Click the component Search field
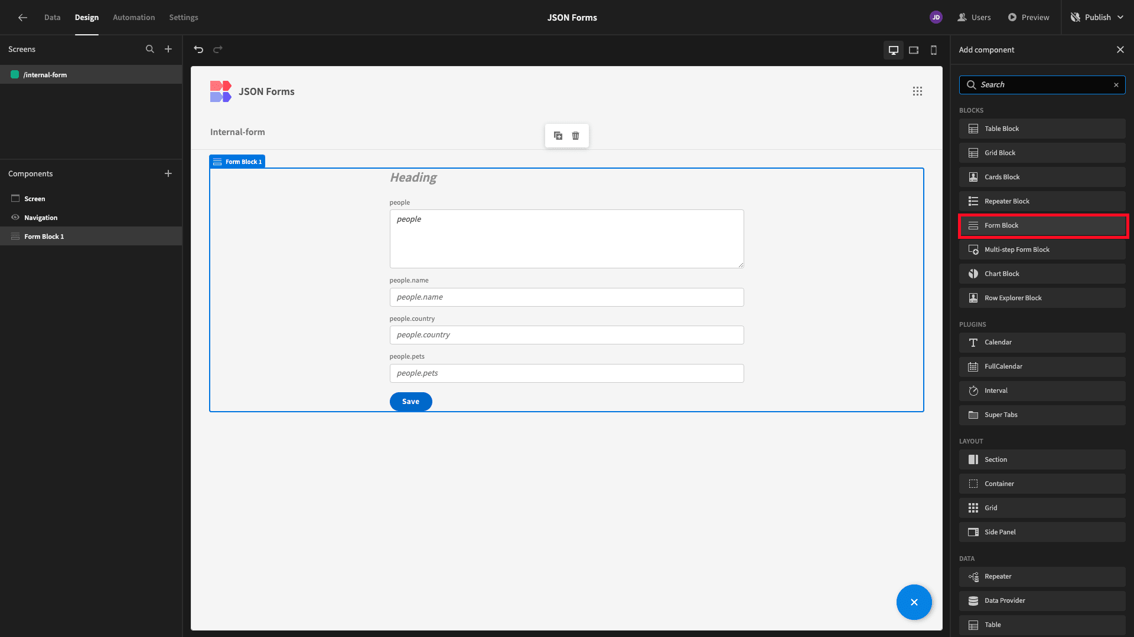 (x=1042, y=85)
